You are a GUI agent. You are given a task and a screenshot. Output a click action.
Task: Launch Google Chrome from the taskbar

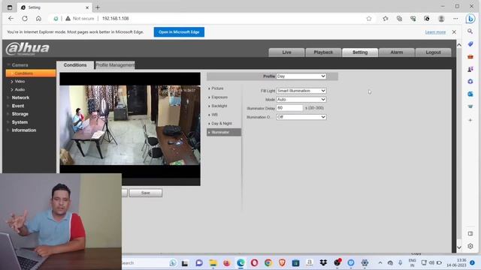pyautogui.click(x=268, y=262)
